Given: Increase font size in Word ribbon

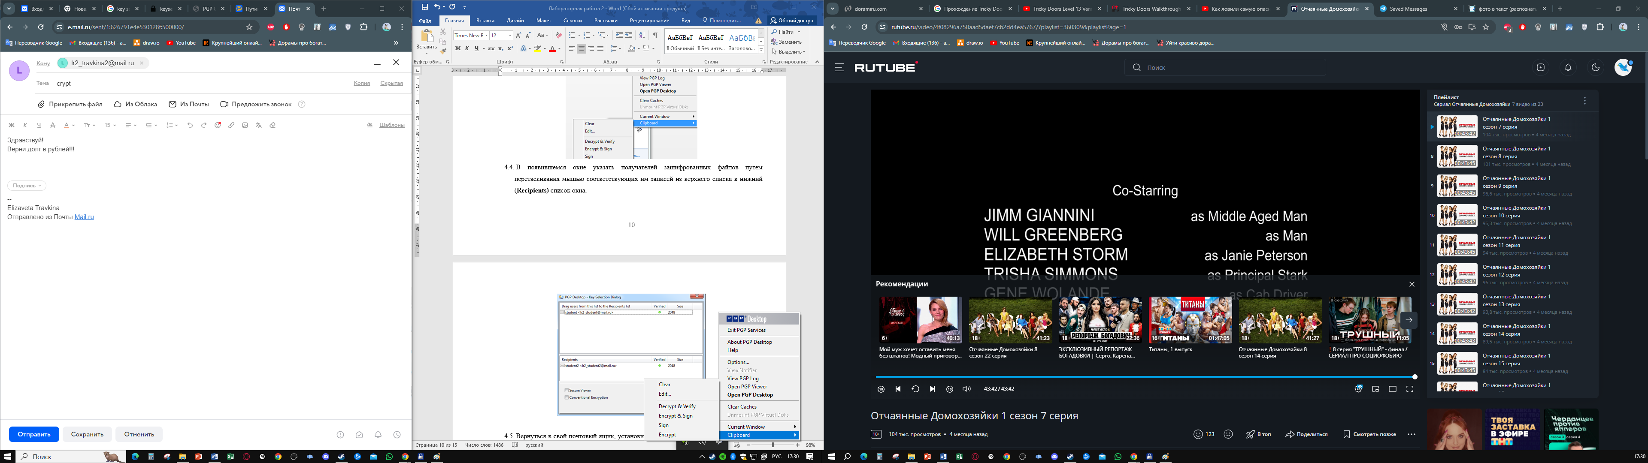Looking at the screenshot, I should point(518,35).
